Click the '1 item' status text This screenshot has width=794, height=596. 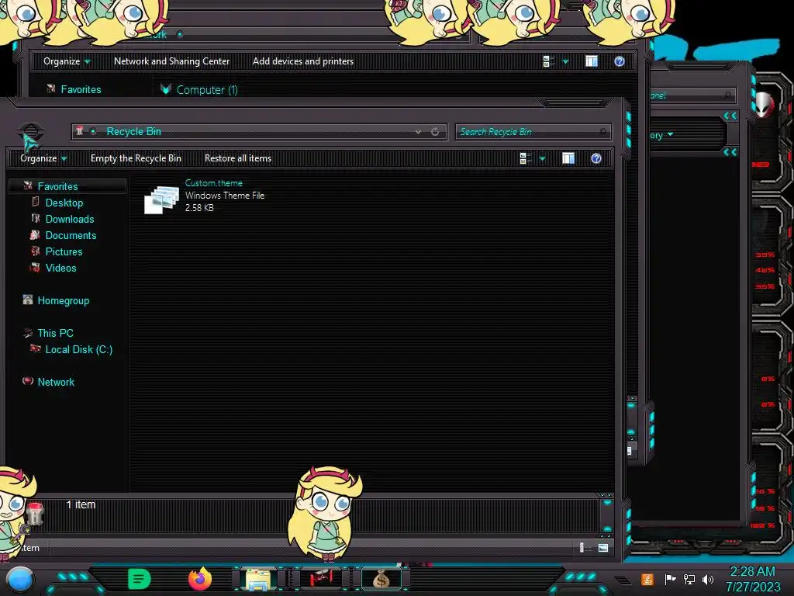[x=81, y=504]
